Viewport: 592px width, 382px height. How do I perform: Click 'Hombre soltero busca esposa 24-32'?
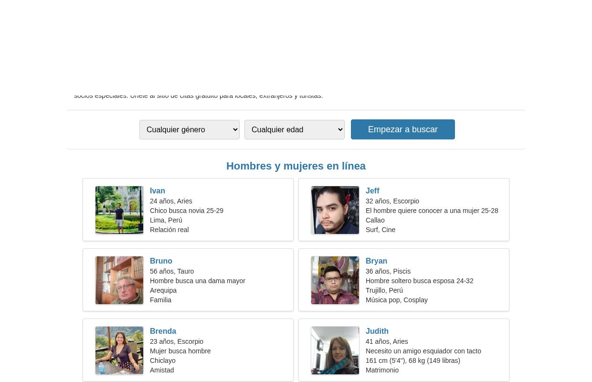(420, 281)
